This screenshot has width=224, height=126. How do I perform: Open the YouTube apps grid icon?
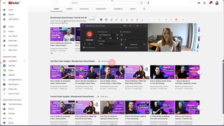204,3
